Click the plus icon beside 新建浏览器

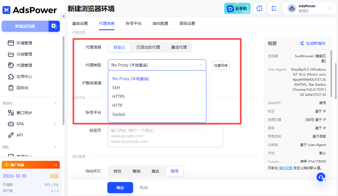[x=54, y=26]
